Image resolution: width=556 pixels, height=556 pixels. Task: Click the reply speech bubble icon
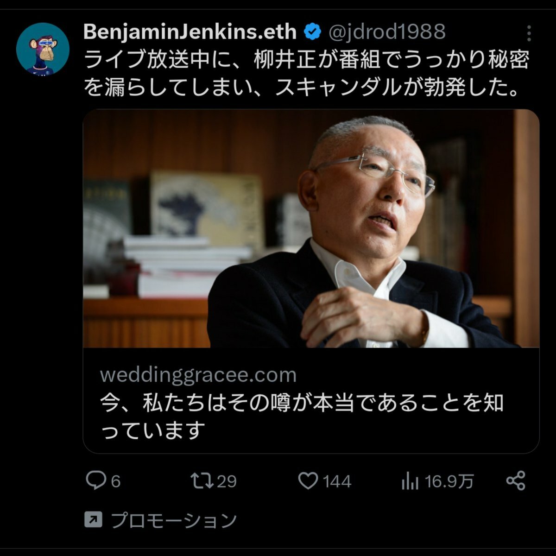click(x=96, y=480)
